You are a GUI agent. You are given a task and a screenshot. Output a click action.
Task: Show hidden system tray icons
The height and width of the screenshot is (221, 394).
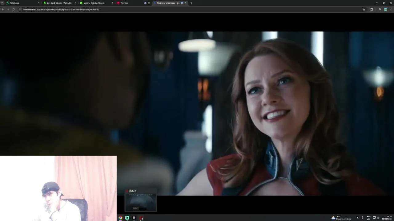pyautogui.click(x=357, y=218)
